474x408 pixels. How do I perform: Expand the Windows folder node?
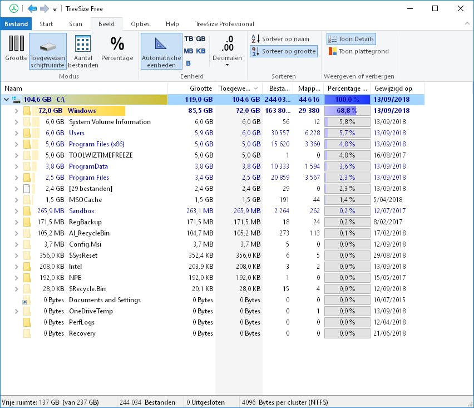16,111
